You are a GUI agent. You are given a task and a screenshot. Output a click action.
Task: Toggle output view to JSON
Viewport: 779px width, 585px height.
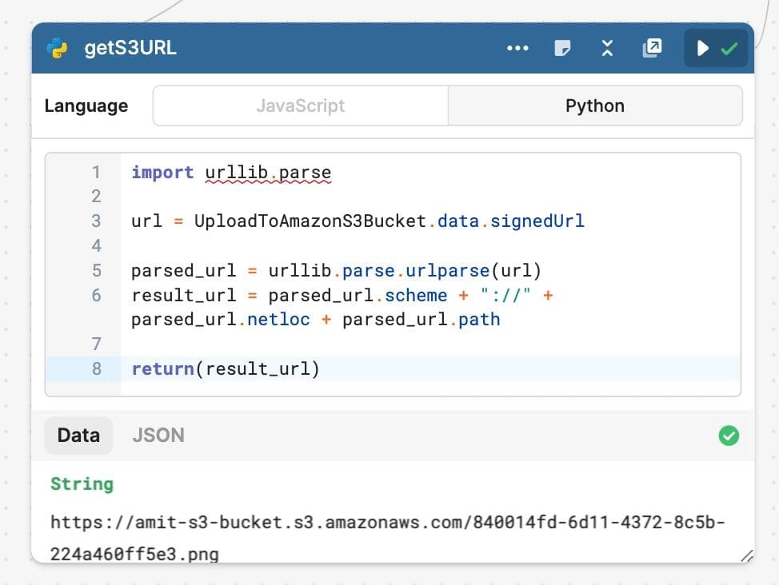pos(158,436)
